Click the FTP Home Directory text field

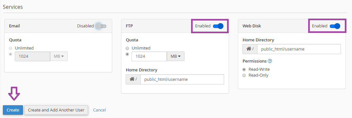point(182,79)
